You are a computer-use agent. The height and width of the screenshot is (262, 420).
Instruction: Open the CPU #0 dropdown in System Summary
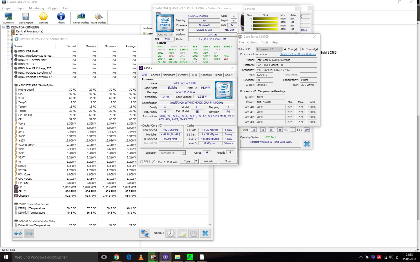click(x=165, y=35)
